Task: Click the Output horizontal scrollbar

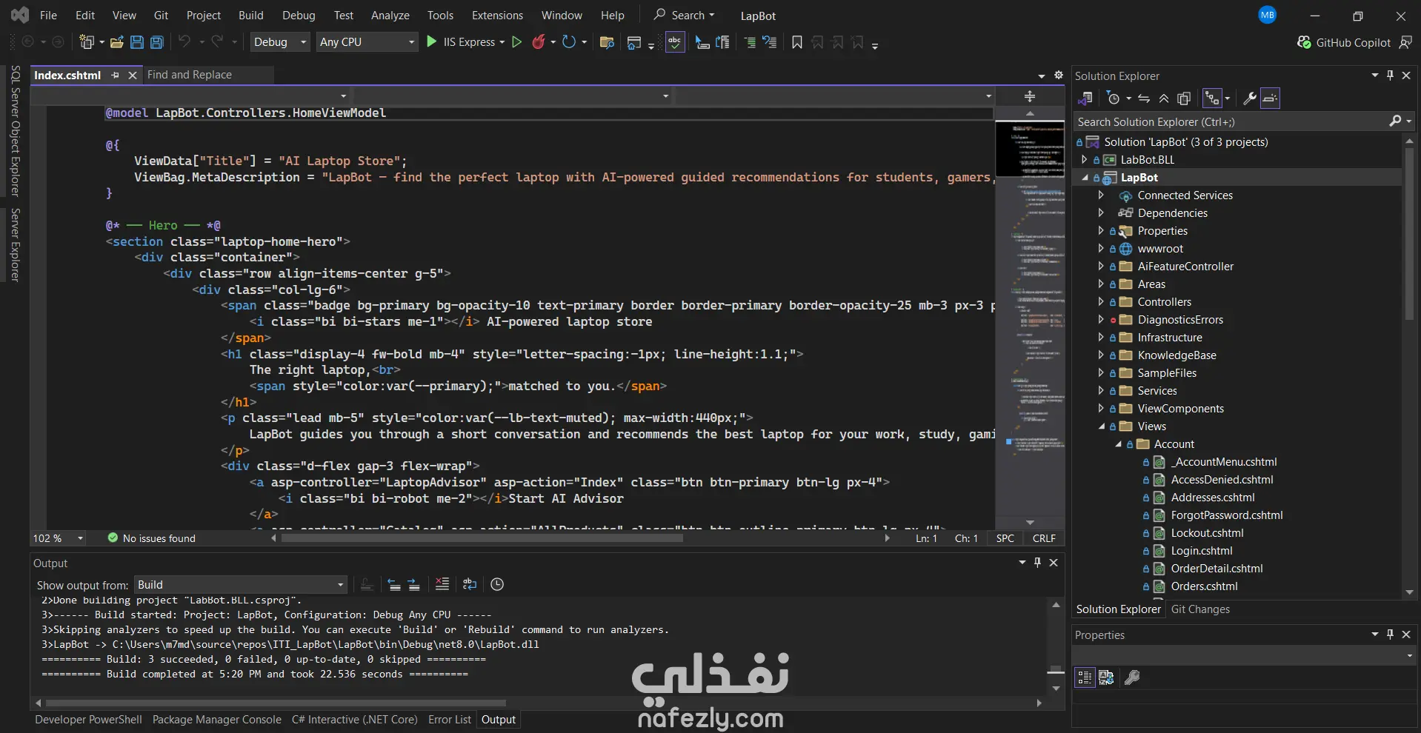Action: tap(276, 703)
